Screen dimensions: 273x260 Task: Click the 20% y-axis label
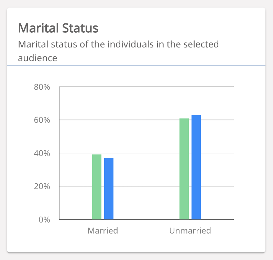[x=42, y=186]
